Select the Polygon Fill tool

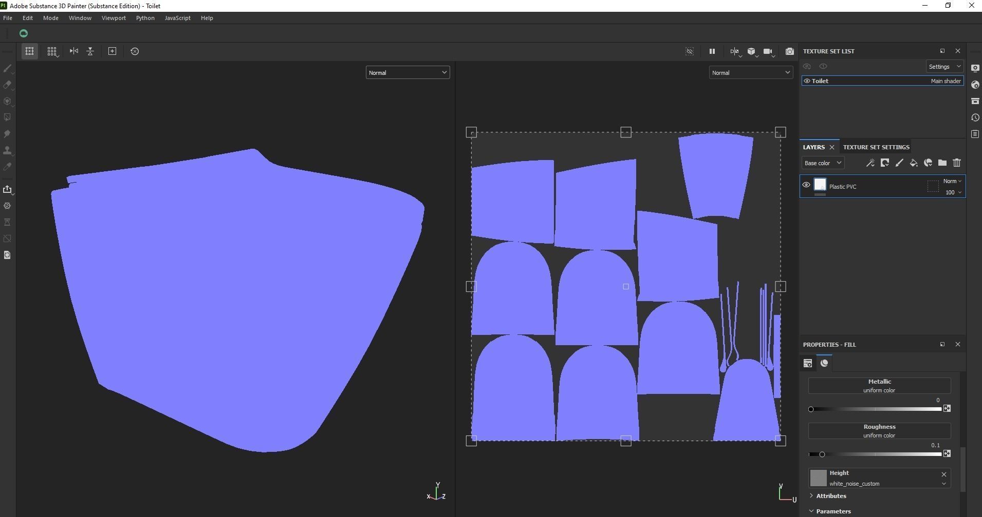(x=7, y=117)
